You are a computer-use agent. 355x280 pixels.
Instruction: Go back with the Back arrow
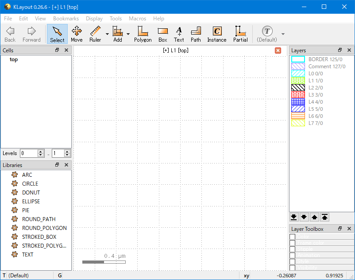pyautogui.click(x=10, y=34)
